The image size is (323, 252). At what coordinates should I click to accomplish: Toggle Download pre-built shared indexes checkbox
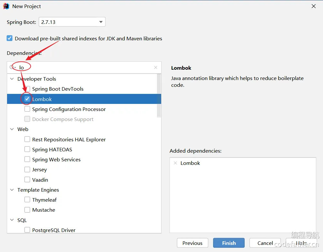coord(9,38)
